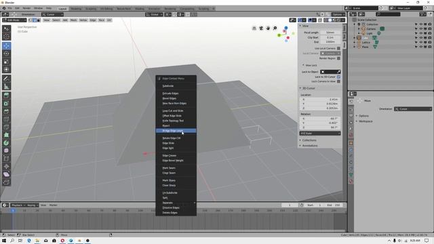Toggle the Use Local Camera checkbox
This screenshot has height=244, width=434.
[338, 48]
